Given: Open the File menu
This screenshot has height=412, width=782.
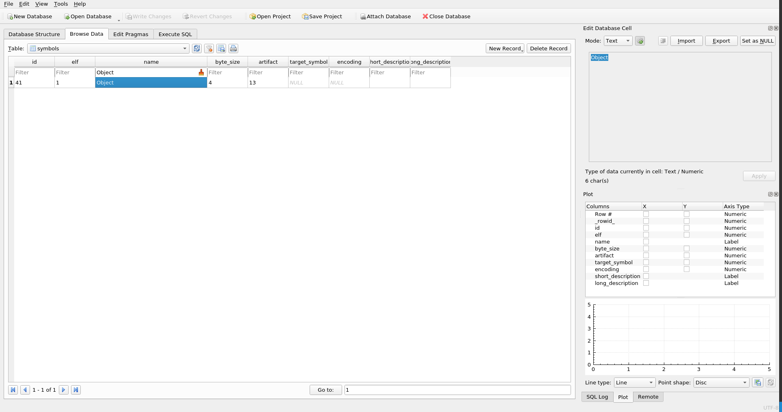Looking at the screenshot, I should pos(9,4).
